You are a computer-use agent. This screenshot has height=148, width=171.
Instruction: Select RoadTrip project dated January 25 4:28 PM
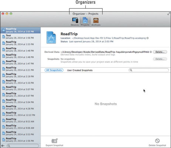(20, 107)
